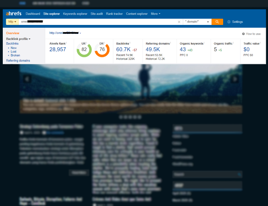Clear the URL field with the X icon
Screen dimensions: 268x206
tap(179, 22)
